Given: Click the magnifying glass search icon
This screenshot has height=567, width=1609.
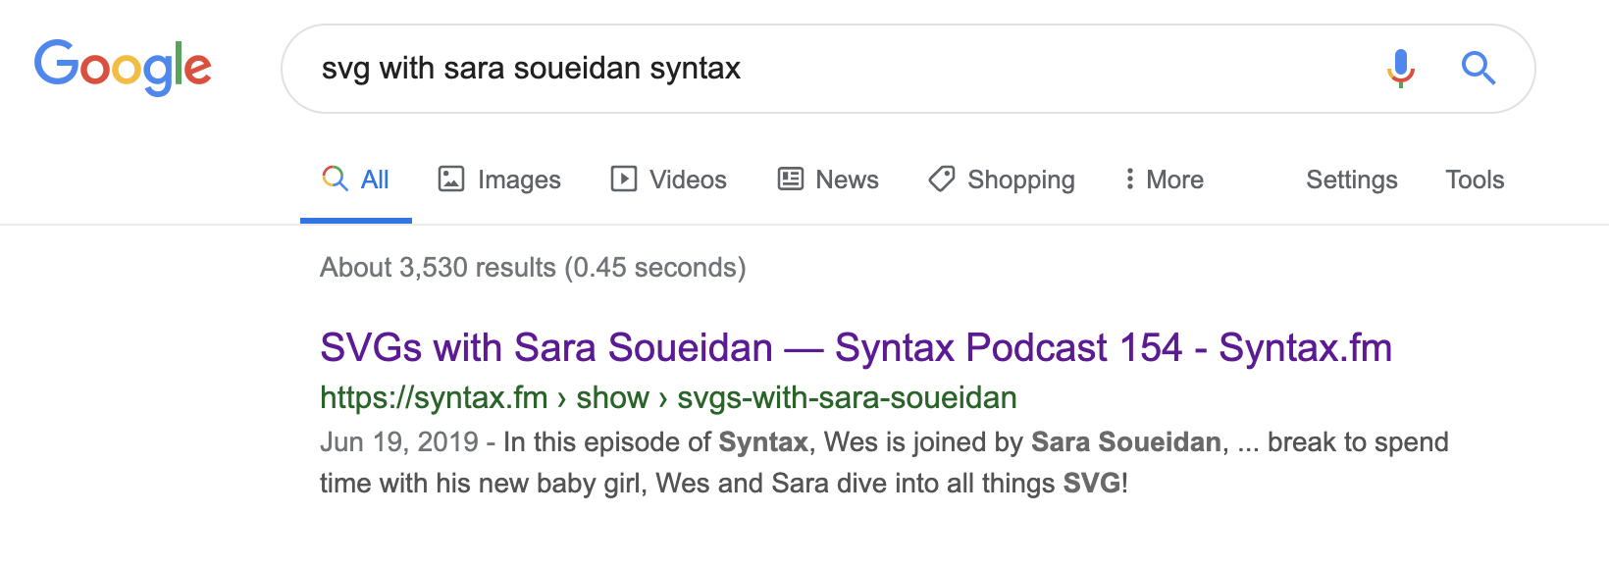Looking at the screenshot, I should click(1479, 69).
